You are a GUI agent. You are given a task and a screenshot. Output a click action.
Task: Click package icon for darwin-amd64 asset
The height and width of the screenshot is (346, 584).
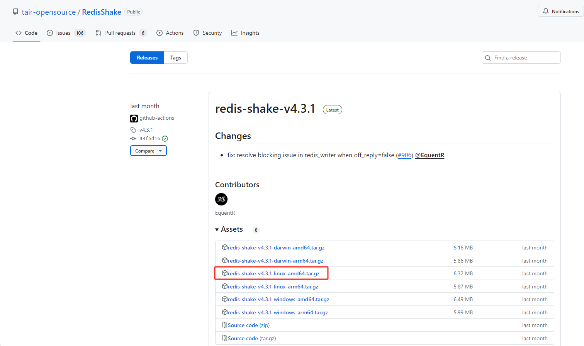coord(225,247)
